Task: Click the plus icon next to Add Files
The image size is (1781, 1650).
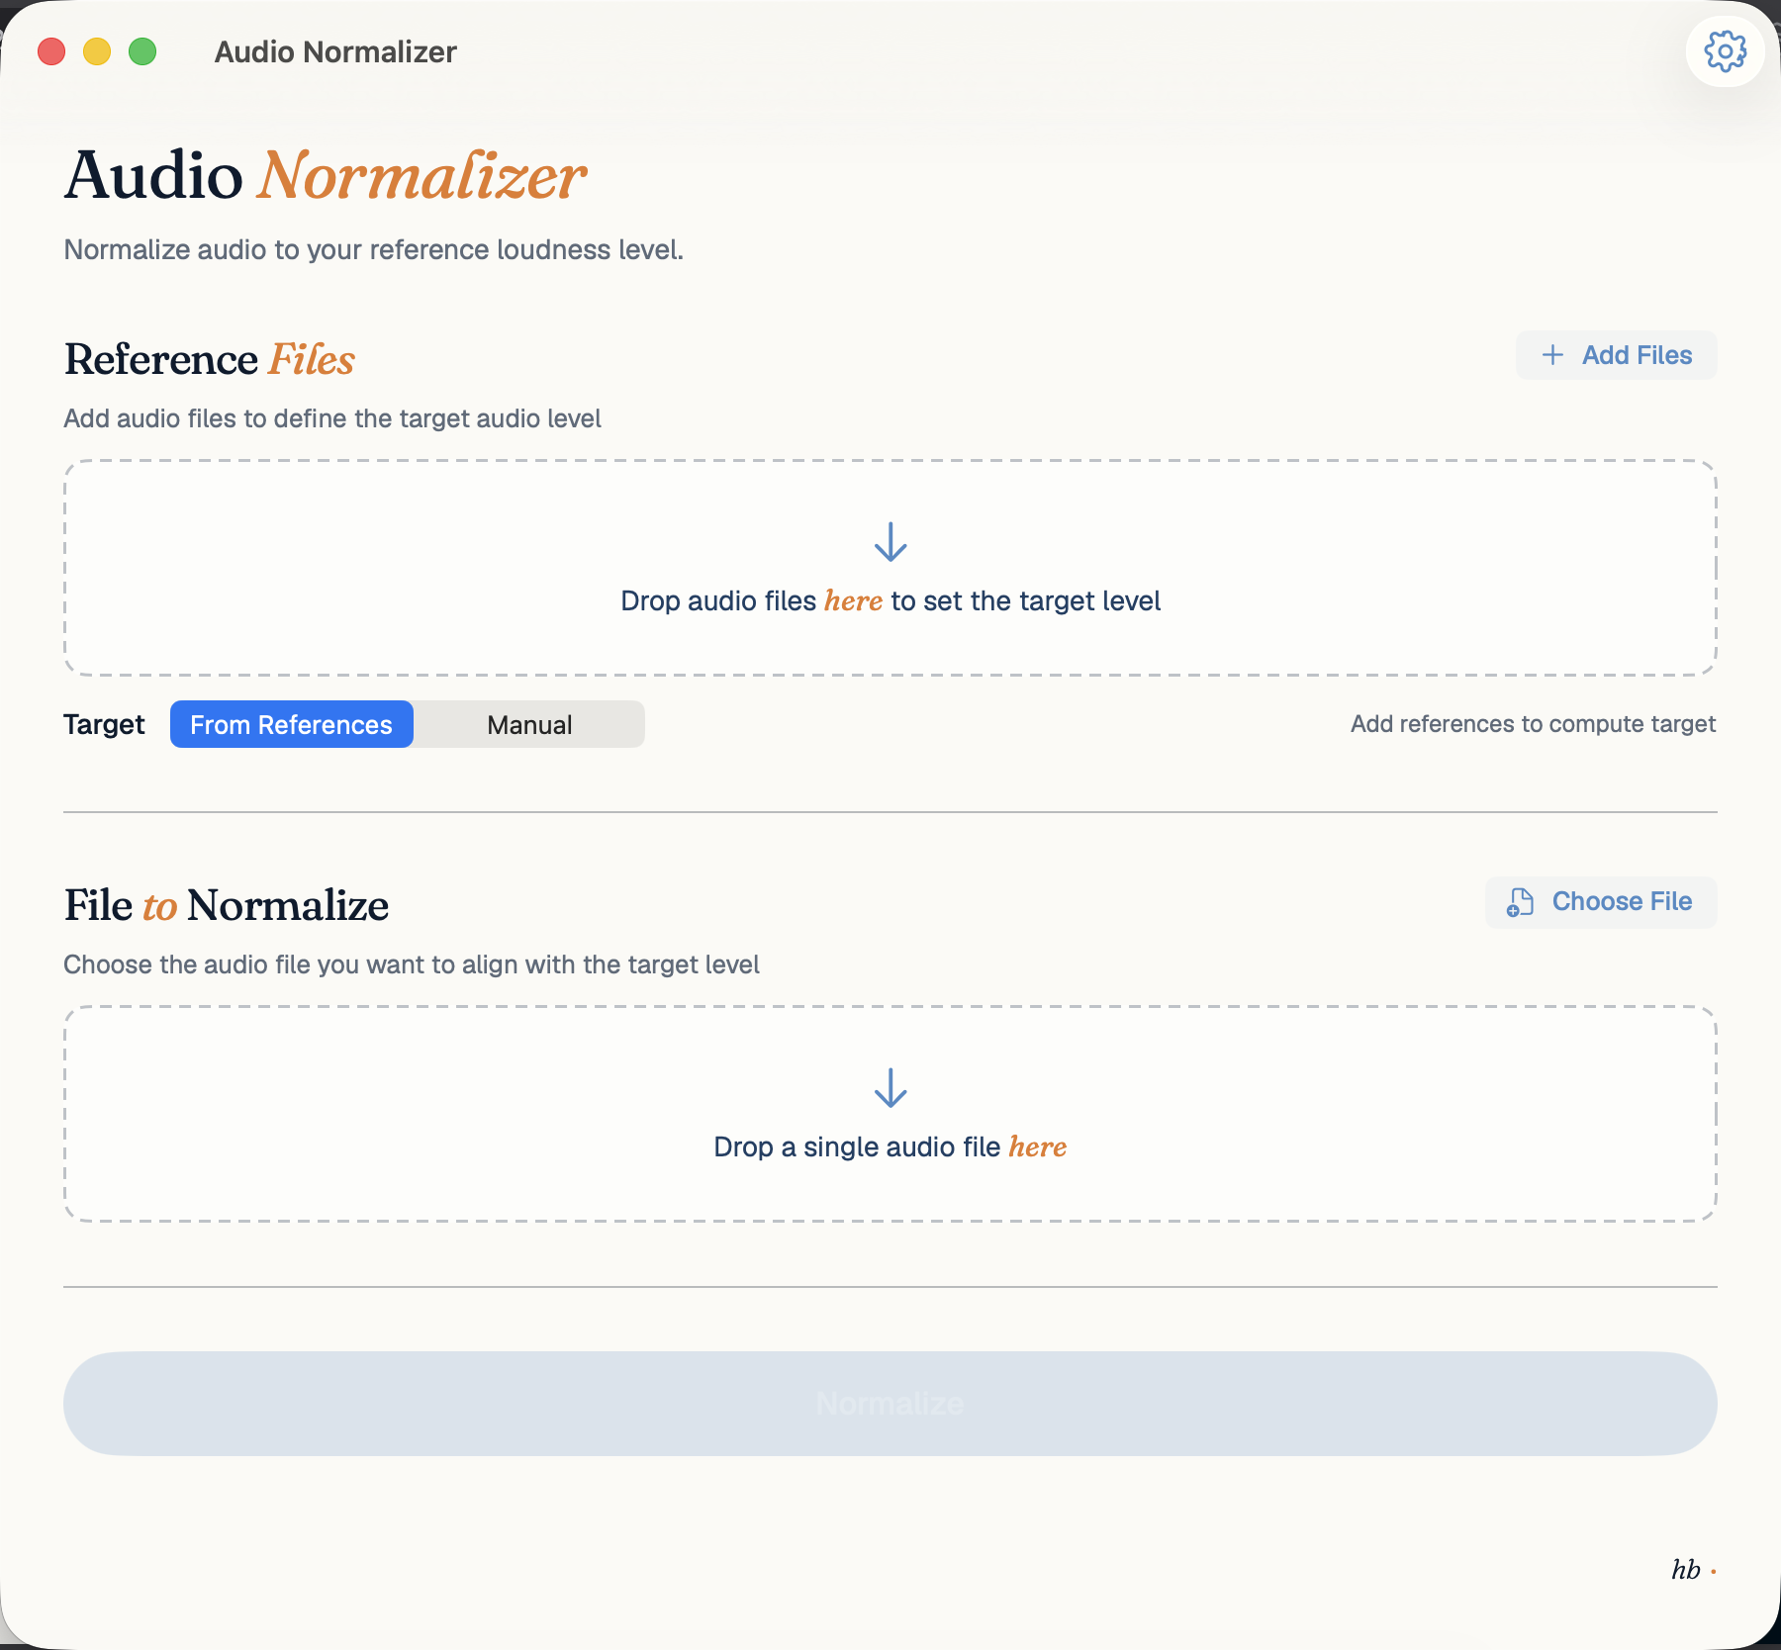Action: 1553,355
